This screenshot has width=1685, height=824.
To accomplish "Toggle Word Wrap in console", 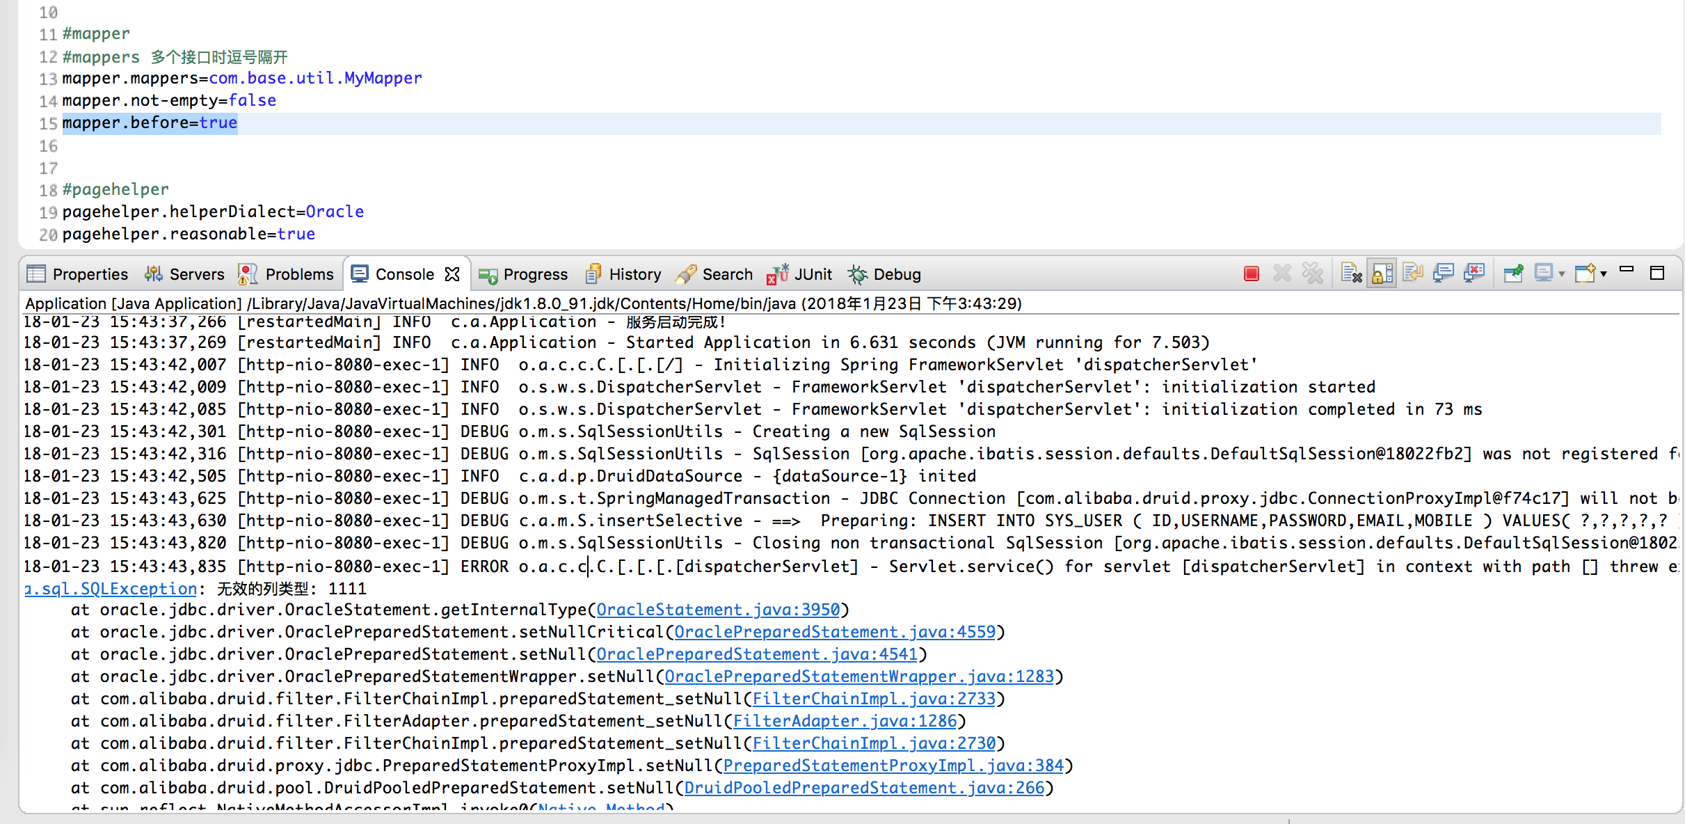I will tap(1412, 274).
